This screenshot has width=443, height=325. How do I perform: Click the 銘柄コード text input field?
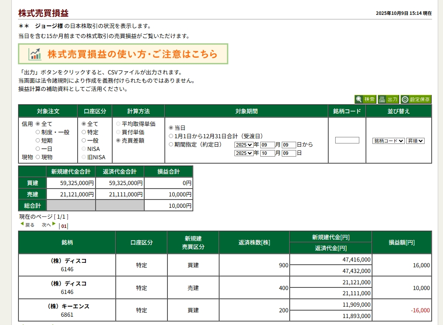pyautogui.click(x=347, y=140)
